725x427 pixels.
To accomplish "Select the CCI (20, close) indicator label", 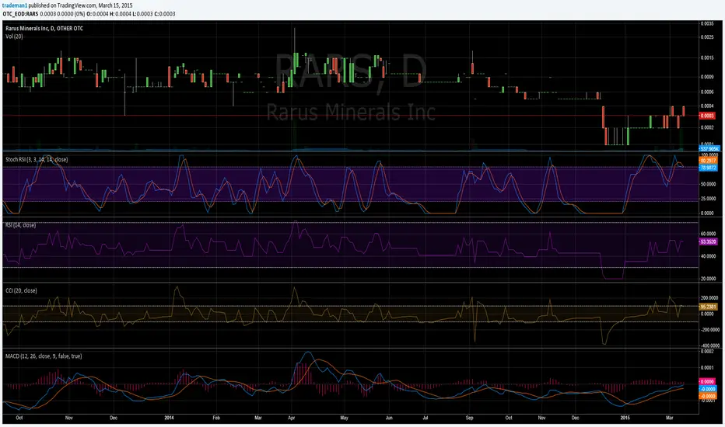I will (x=21, y=290).
